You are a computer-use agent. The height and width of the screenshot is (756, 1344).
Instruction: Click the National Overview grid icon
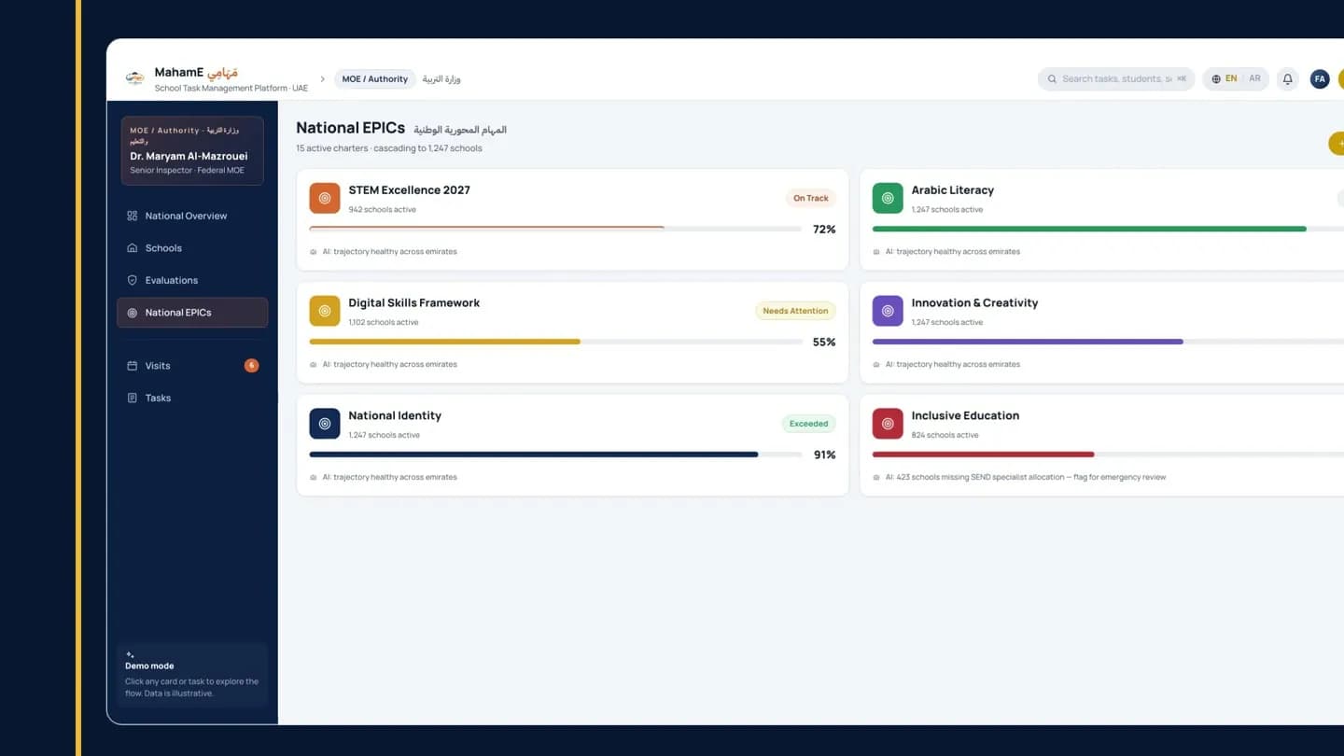(132, 216)
